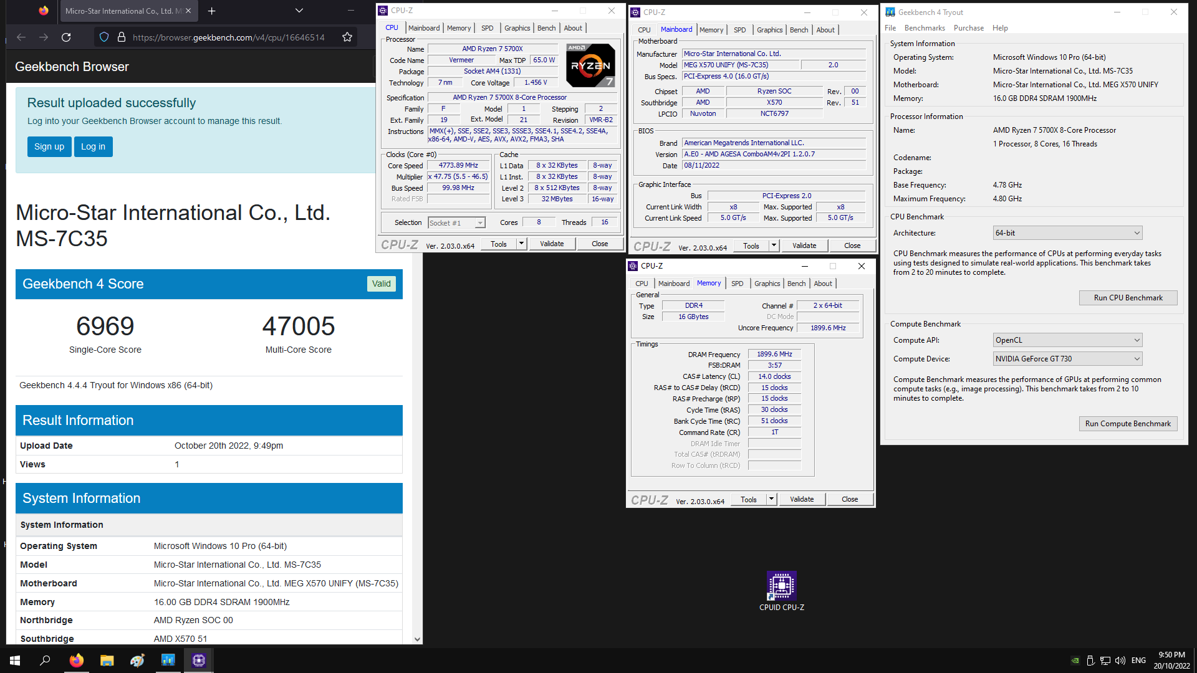Viewport: 1197px width, 673px height.
Task: Open the Geekbench File menu
Action: click(890, 28)
